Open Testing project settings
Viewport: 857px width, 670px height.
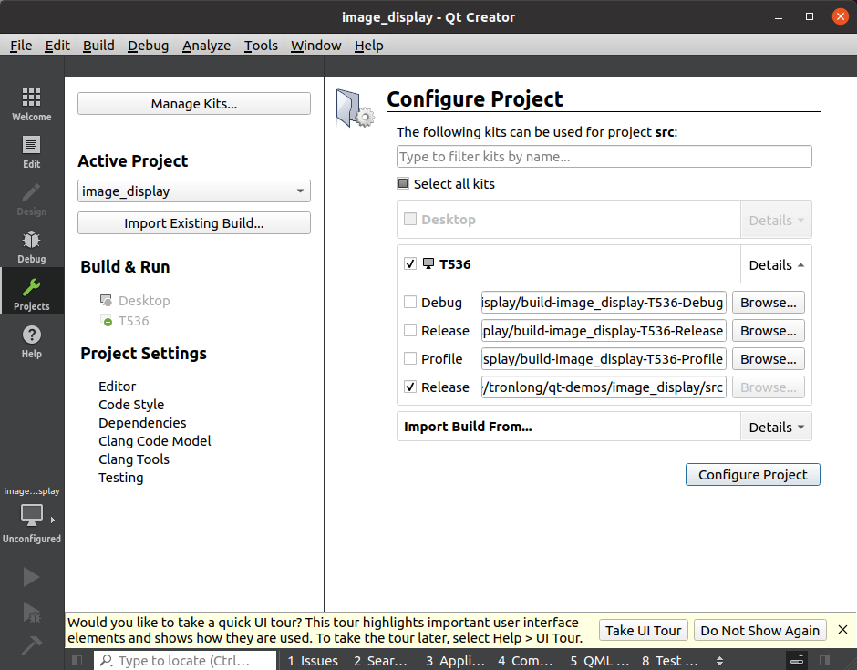[x=120, y=478]
